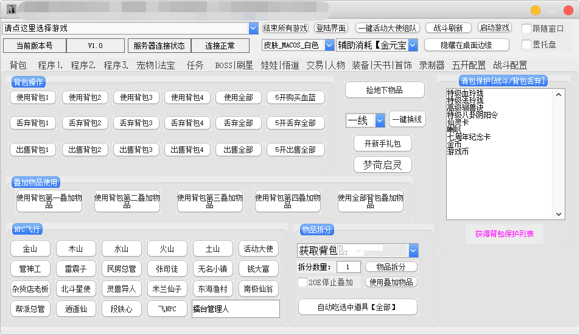Open the 娃娃|悟道 tab
Screen dimensions: 580x335
(x=279, y=66)
